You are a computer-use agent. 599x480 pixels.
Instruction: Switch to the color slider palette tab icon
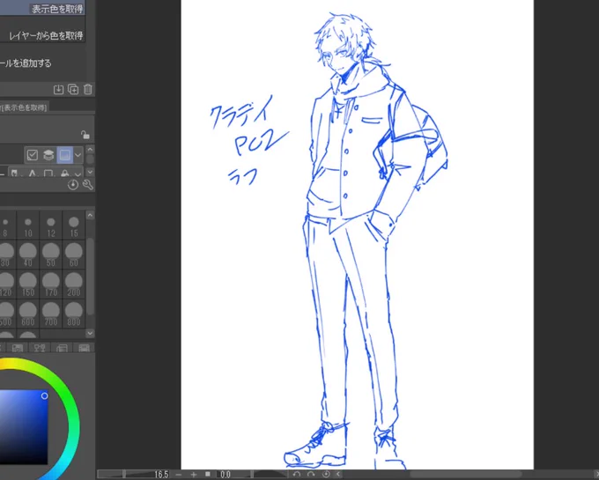[18, 348]
